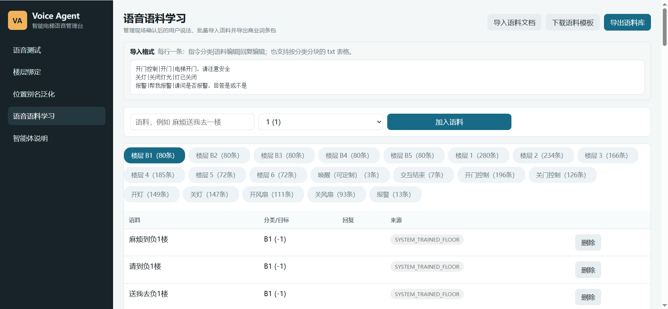Screen dimensions: 668x309
Task: Delete the 麻烦到负1楼 row
Action: click(588, 243)
